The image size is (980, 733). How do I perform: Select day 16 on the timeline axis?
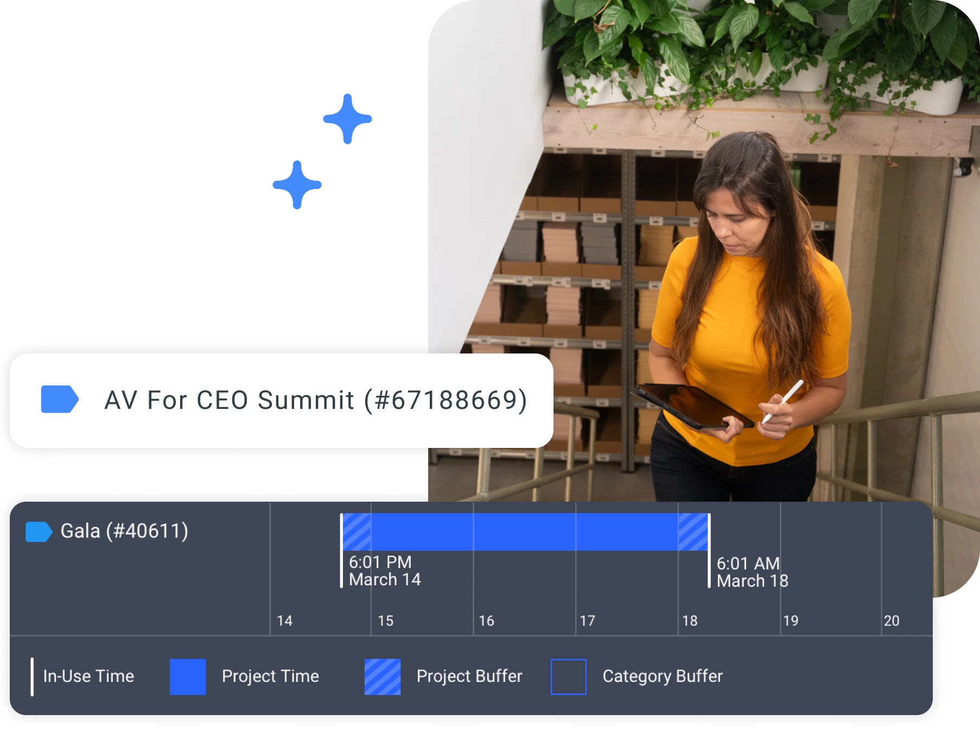coord(487,621)
